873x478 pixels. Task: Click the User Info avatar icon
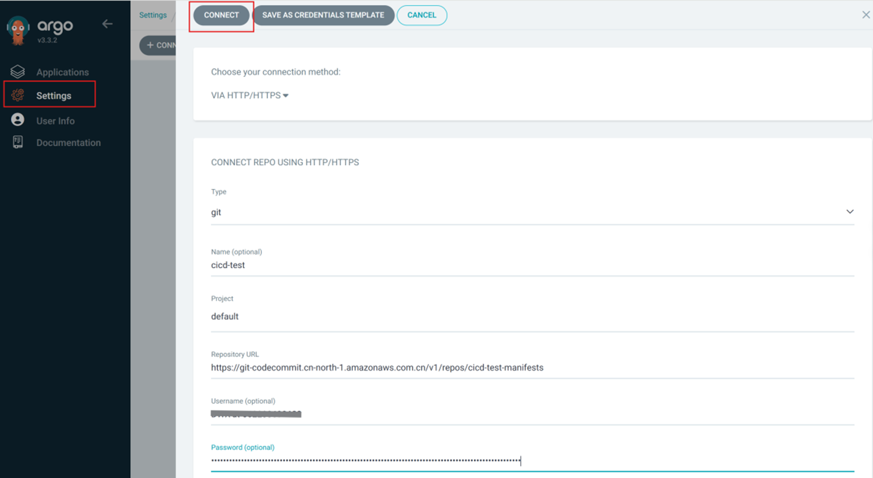click(18, 120)
